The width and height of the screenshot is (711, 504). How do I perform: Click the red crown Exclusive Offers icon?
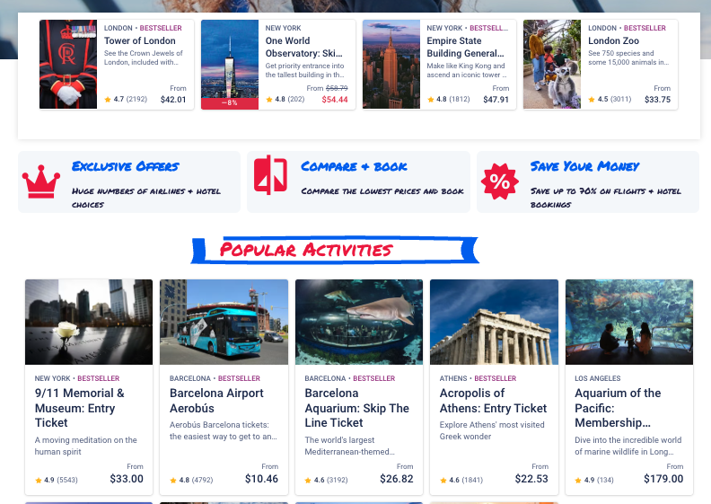tap(41, 181)
